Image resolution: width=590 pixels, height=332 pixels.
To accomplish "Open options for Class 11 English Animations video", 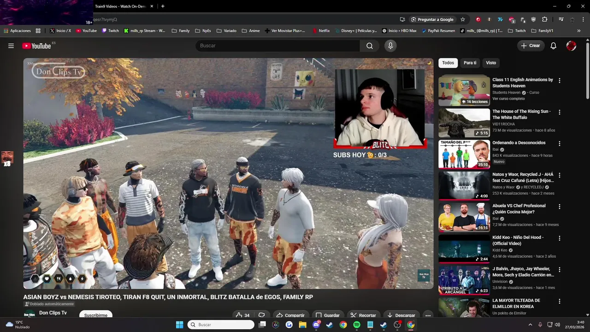I will click(x=560, y=80).
